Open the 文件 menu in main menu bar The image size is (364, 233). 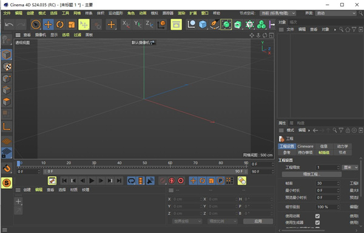(x=7, y=13)
